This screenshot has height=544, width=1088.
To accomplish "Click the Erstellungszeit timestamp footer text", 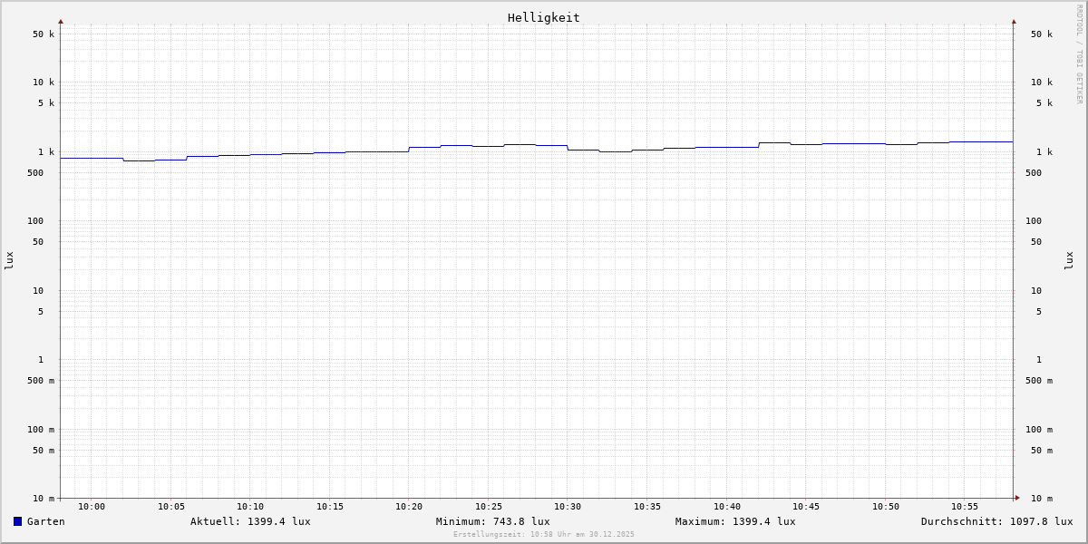I will [x=544, y=535].
